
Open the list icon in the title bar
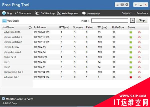[117, 4]
